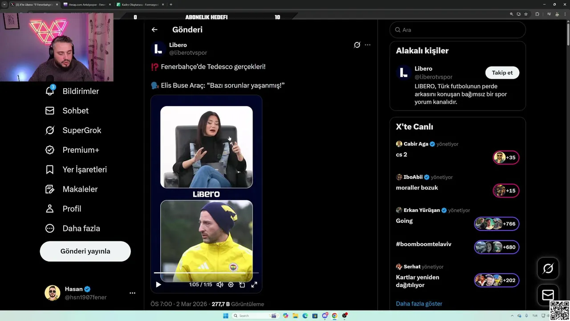Mute the video with the speaker icon
Image resolution: width=570 pixels, height=321 pixels.
click(220, 284)
